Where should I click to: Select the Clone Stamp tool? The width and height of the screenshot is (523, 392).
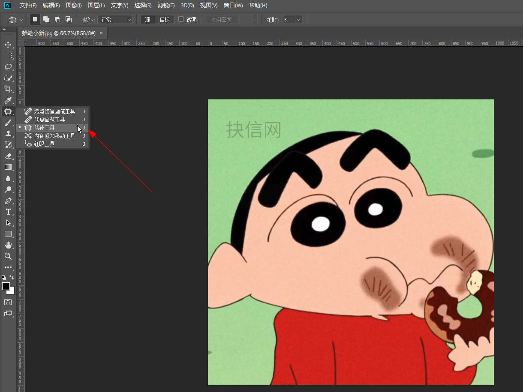[8, 134]
